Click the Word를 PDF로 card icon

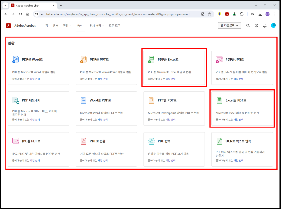click(x=83, y=100)
